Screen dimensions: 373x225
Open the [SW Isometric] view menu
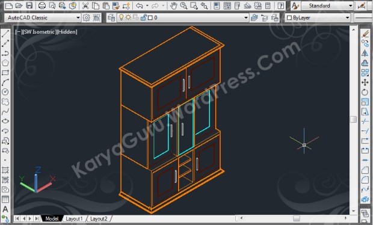[39, 32]
